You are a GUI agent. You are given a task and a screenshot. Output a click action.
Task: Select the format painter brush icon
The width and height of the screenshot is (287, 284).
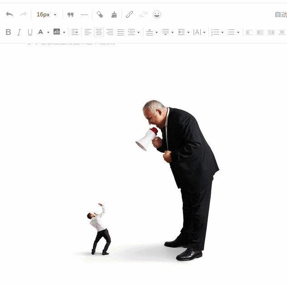(114, 15)
